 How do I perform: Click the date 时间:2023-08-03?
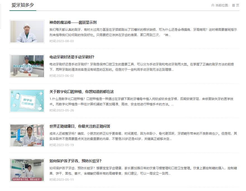tap(61, 41)
